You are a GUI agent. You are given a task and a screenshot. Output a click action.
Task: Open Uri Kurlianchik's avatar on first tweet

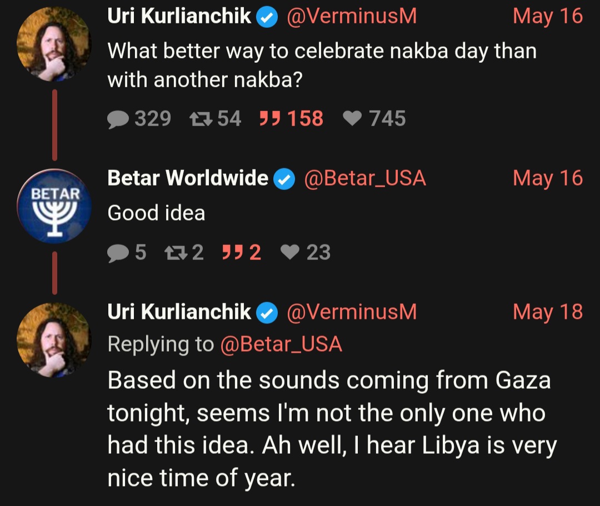click(x=54, y=44)
